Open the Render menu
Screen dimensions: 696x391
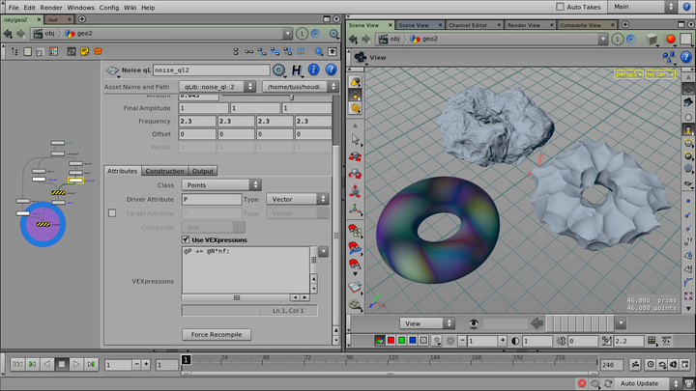click(x=53, y=7)
